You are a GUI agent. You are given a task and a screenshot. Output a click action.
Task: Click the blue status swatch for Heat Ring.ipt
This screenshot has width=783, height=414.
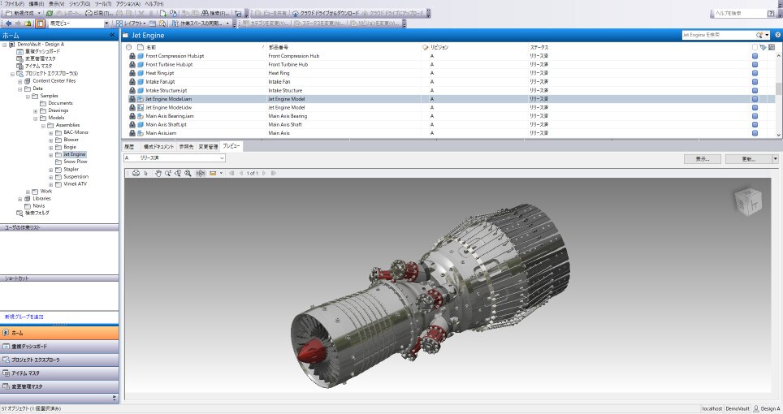(x=755, y=73)
